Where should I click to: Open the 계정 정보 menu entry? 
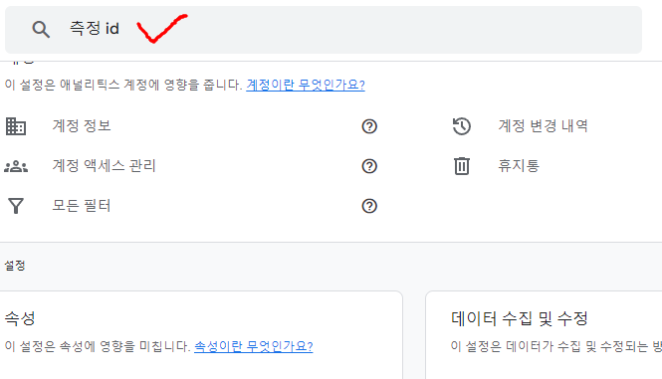tap(82, 125)
